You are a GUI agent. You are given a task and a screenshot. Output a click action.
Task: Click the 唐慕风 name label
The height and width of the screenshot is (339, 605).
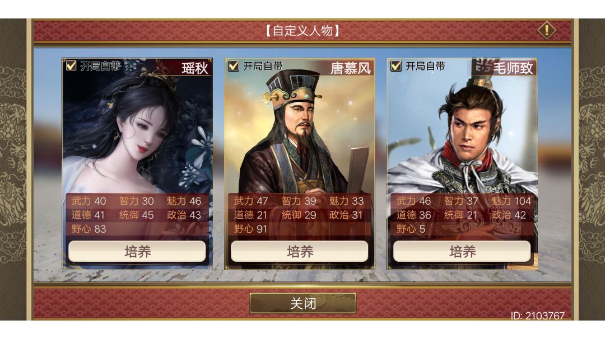[350, 68]
